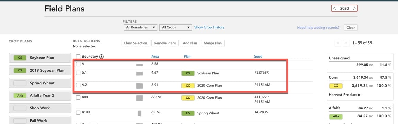Sort by Boundary using the arrow icon
The width and height of the screenshot is (398, 124).
pyautogui.click(x=101, y=57)
